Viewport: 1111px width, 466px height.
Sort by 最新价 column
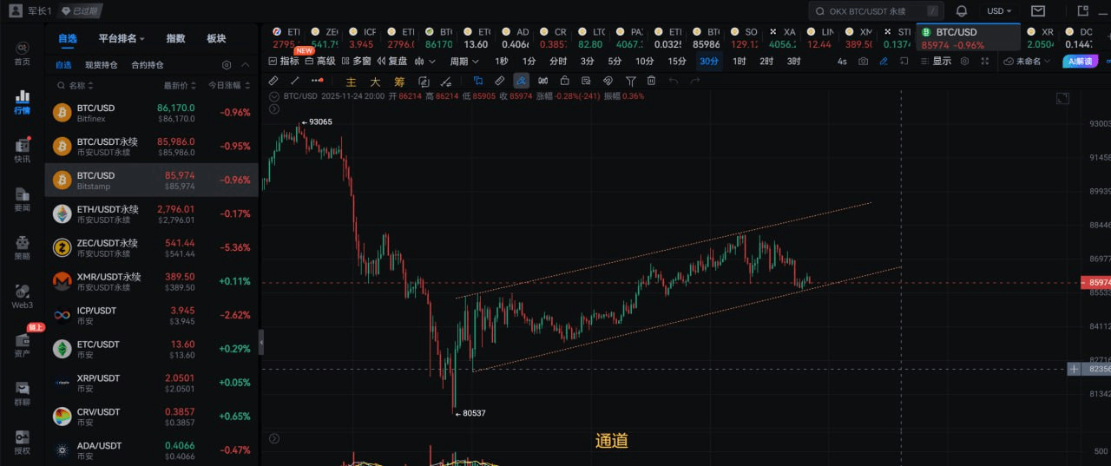click(179, 86)
